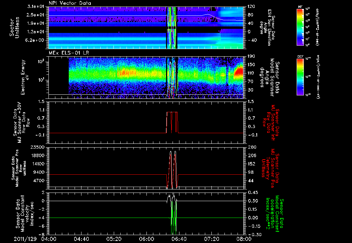Click the "14100" scanner position tick value

point(38,164)
